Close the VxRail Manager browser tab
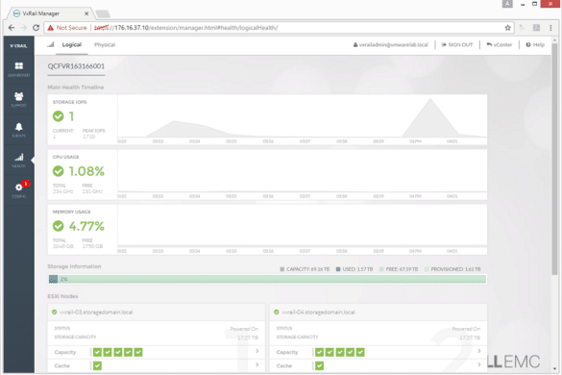562x375 pixels. 86,13
